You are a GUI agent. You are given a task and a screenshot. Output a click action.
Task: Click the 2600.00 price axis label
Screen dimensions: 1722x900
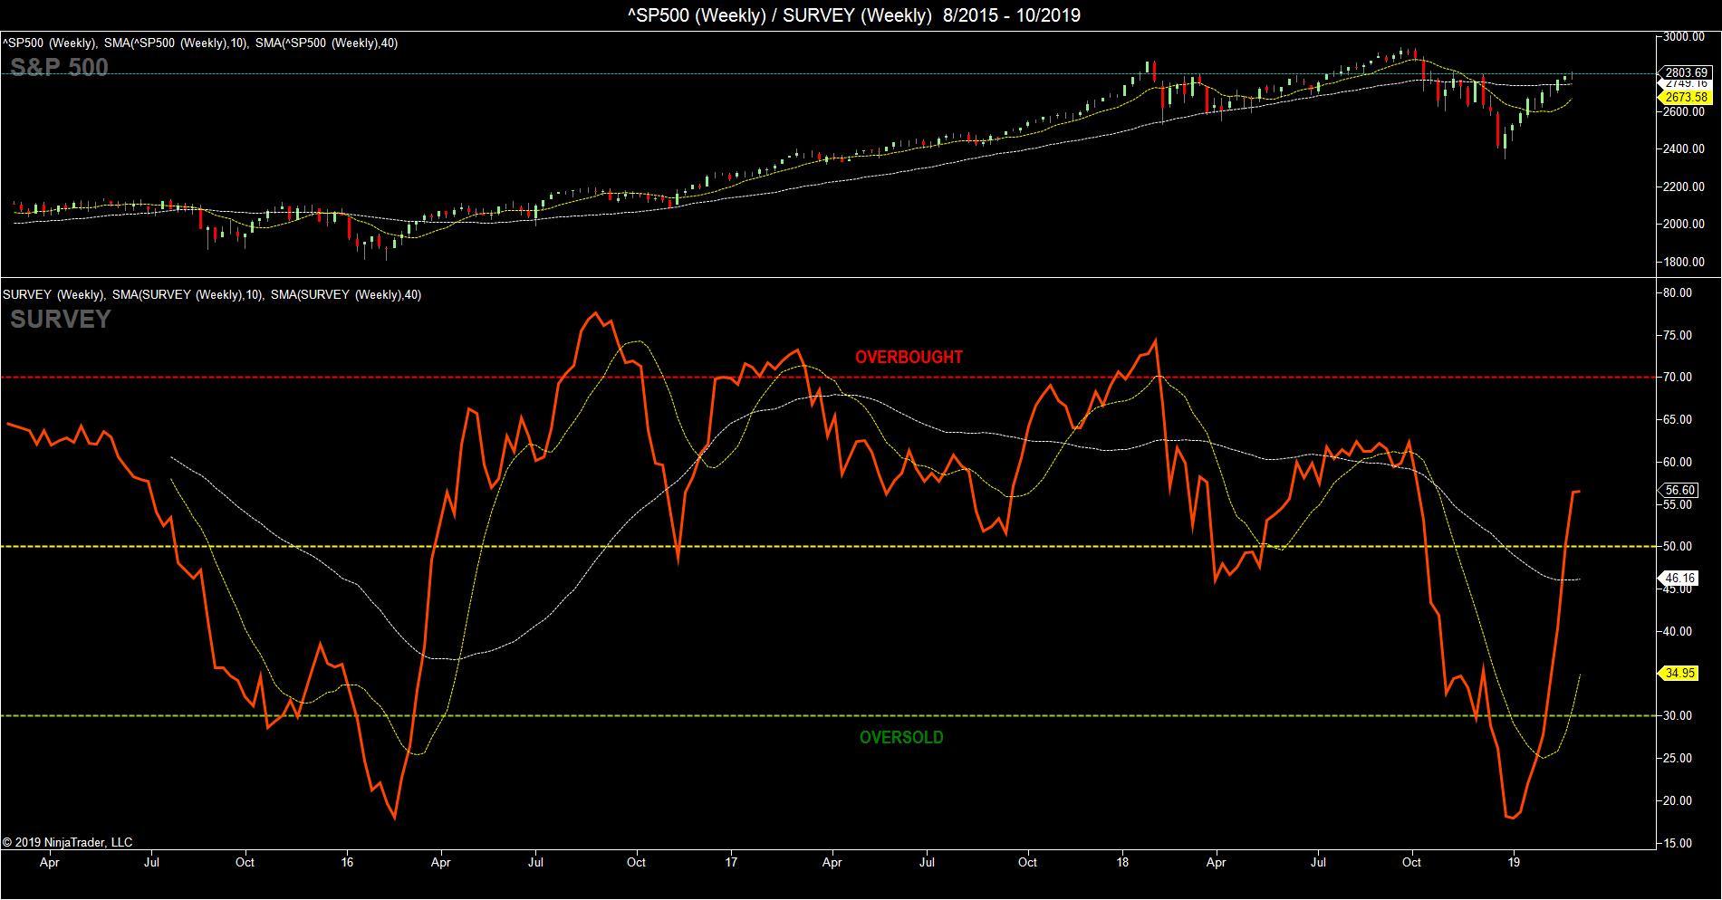(1685, 112)
